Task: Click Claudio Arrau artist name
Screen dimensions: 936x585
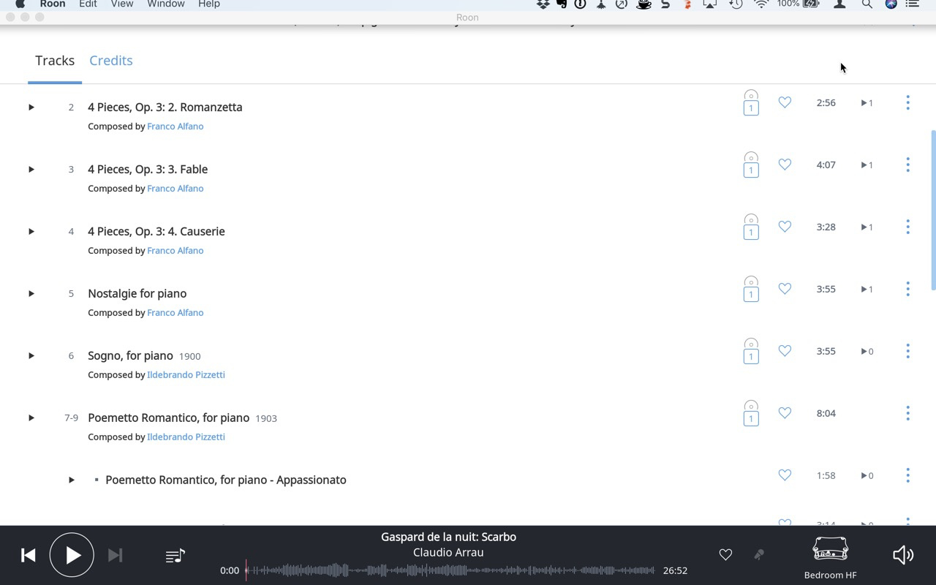Action: coord(448,552)
